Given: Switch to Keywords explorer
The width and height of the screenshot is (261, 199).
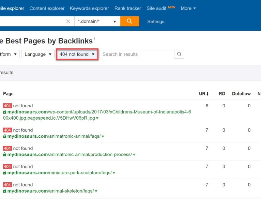Looking at the screenshot, I should click(x=89, y=8).
